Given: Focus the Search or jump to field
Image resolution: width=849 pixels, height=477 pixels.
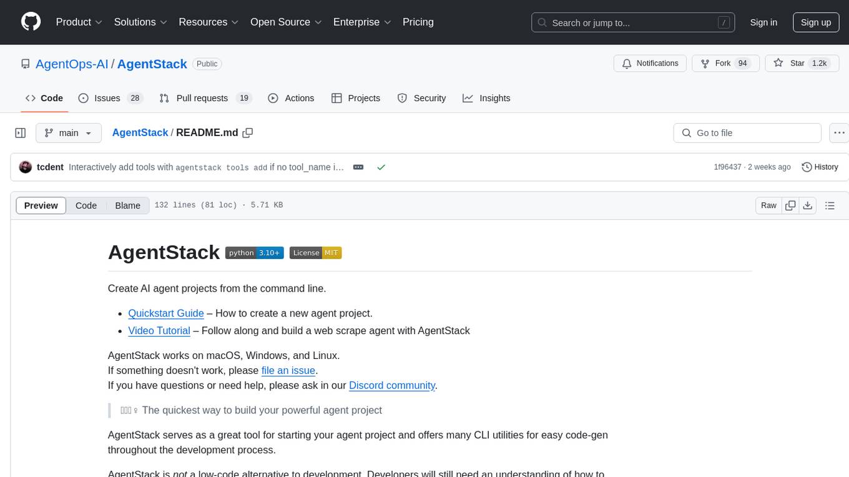Looking at the screenshot, I should pos(634,22).
